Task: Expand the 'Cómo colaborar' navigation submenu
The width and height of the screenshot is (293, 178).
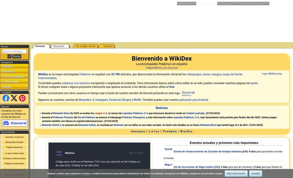Action: click(x=14, y=77)
